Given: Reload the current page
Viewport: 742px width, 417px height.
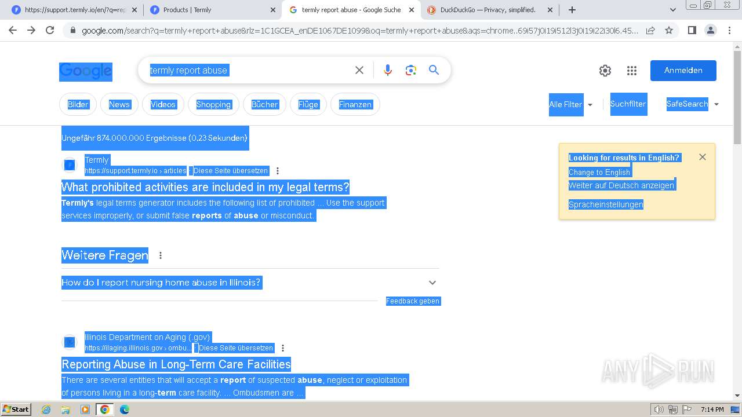Looking at the screenshot, I should coord(50,30).
